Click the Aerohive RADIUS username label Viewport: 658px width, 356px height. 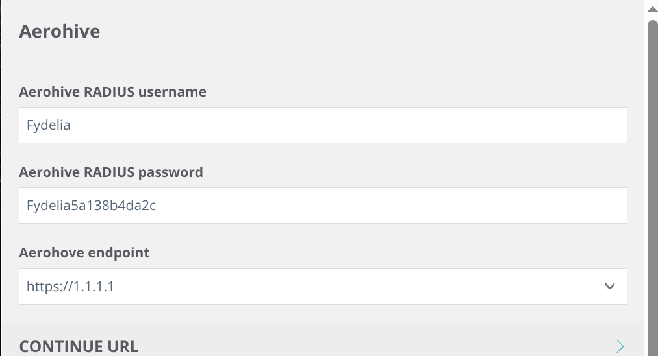(112, 92)
